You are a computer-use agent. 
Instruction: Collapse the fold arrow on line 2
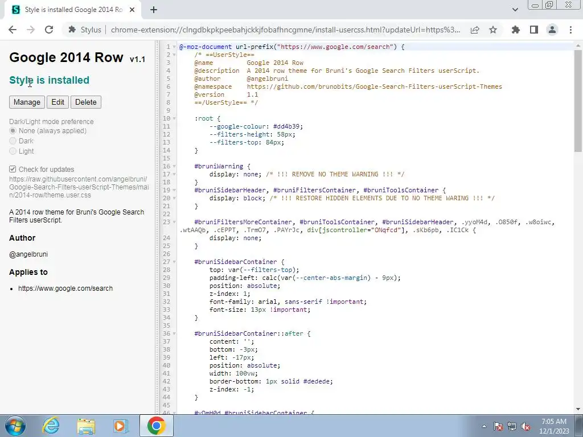[174, 55]
